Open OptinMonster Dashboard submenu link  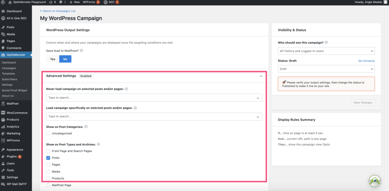coord(9,63)
